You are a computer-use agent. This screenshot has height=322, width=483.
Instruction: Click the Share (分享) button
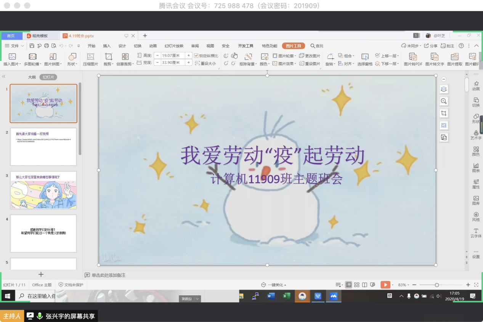tap(430, 46)
